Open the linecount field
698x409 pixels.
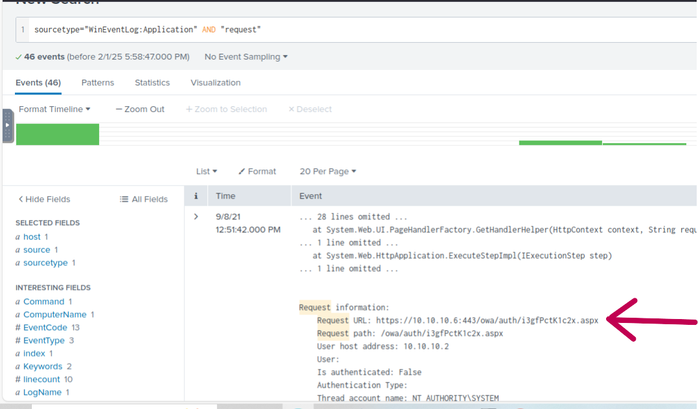(x=41, y=379)
